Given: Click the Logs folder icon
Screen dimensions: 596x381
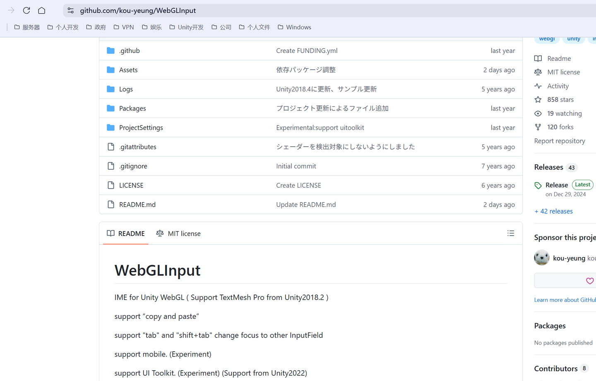Looking at the screenshot, I should (111, 89).
